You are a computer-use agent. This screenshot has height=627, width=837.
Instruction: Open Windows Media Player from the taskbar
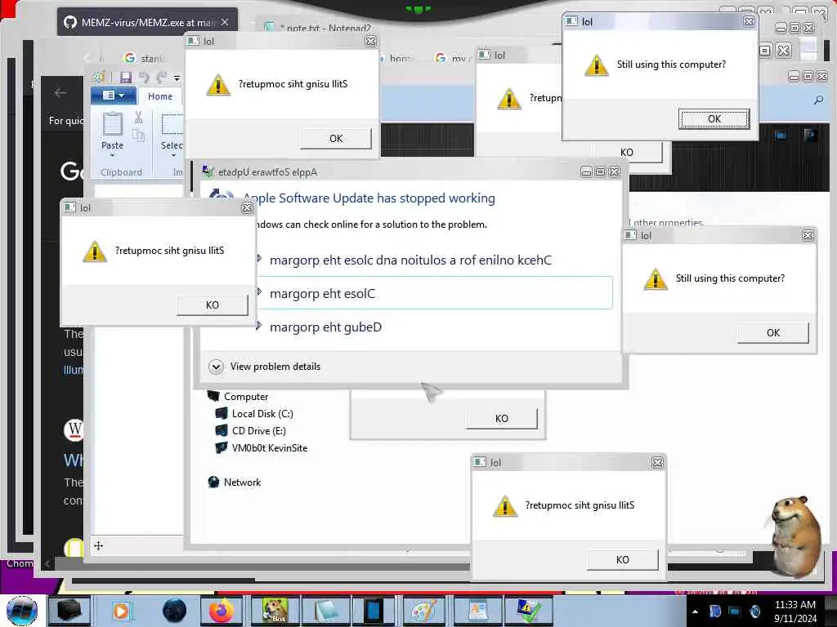121,611
